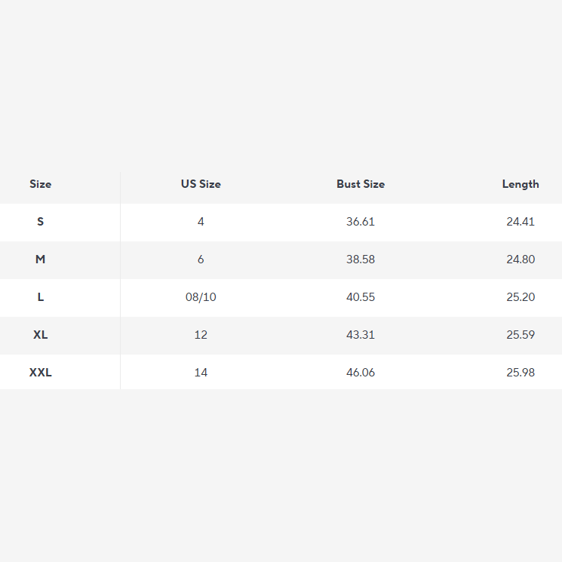Select the XXL size row label
Screen dimensions: 562x562
click(41, 373)
